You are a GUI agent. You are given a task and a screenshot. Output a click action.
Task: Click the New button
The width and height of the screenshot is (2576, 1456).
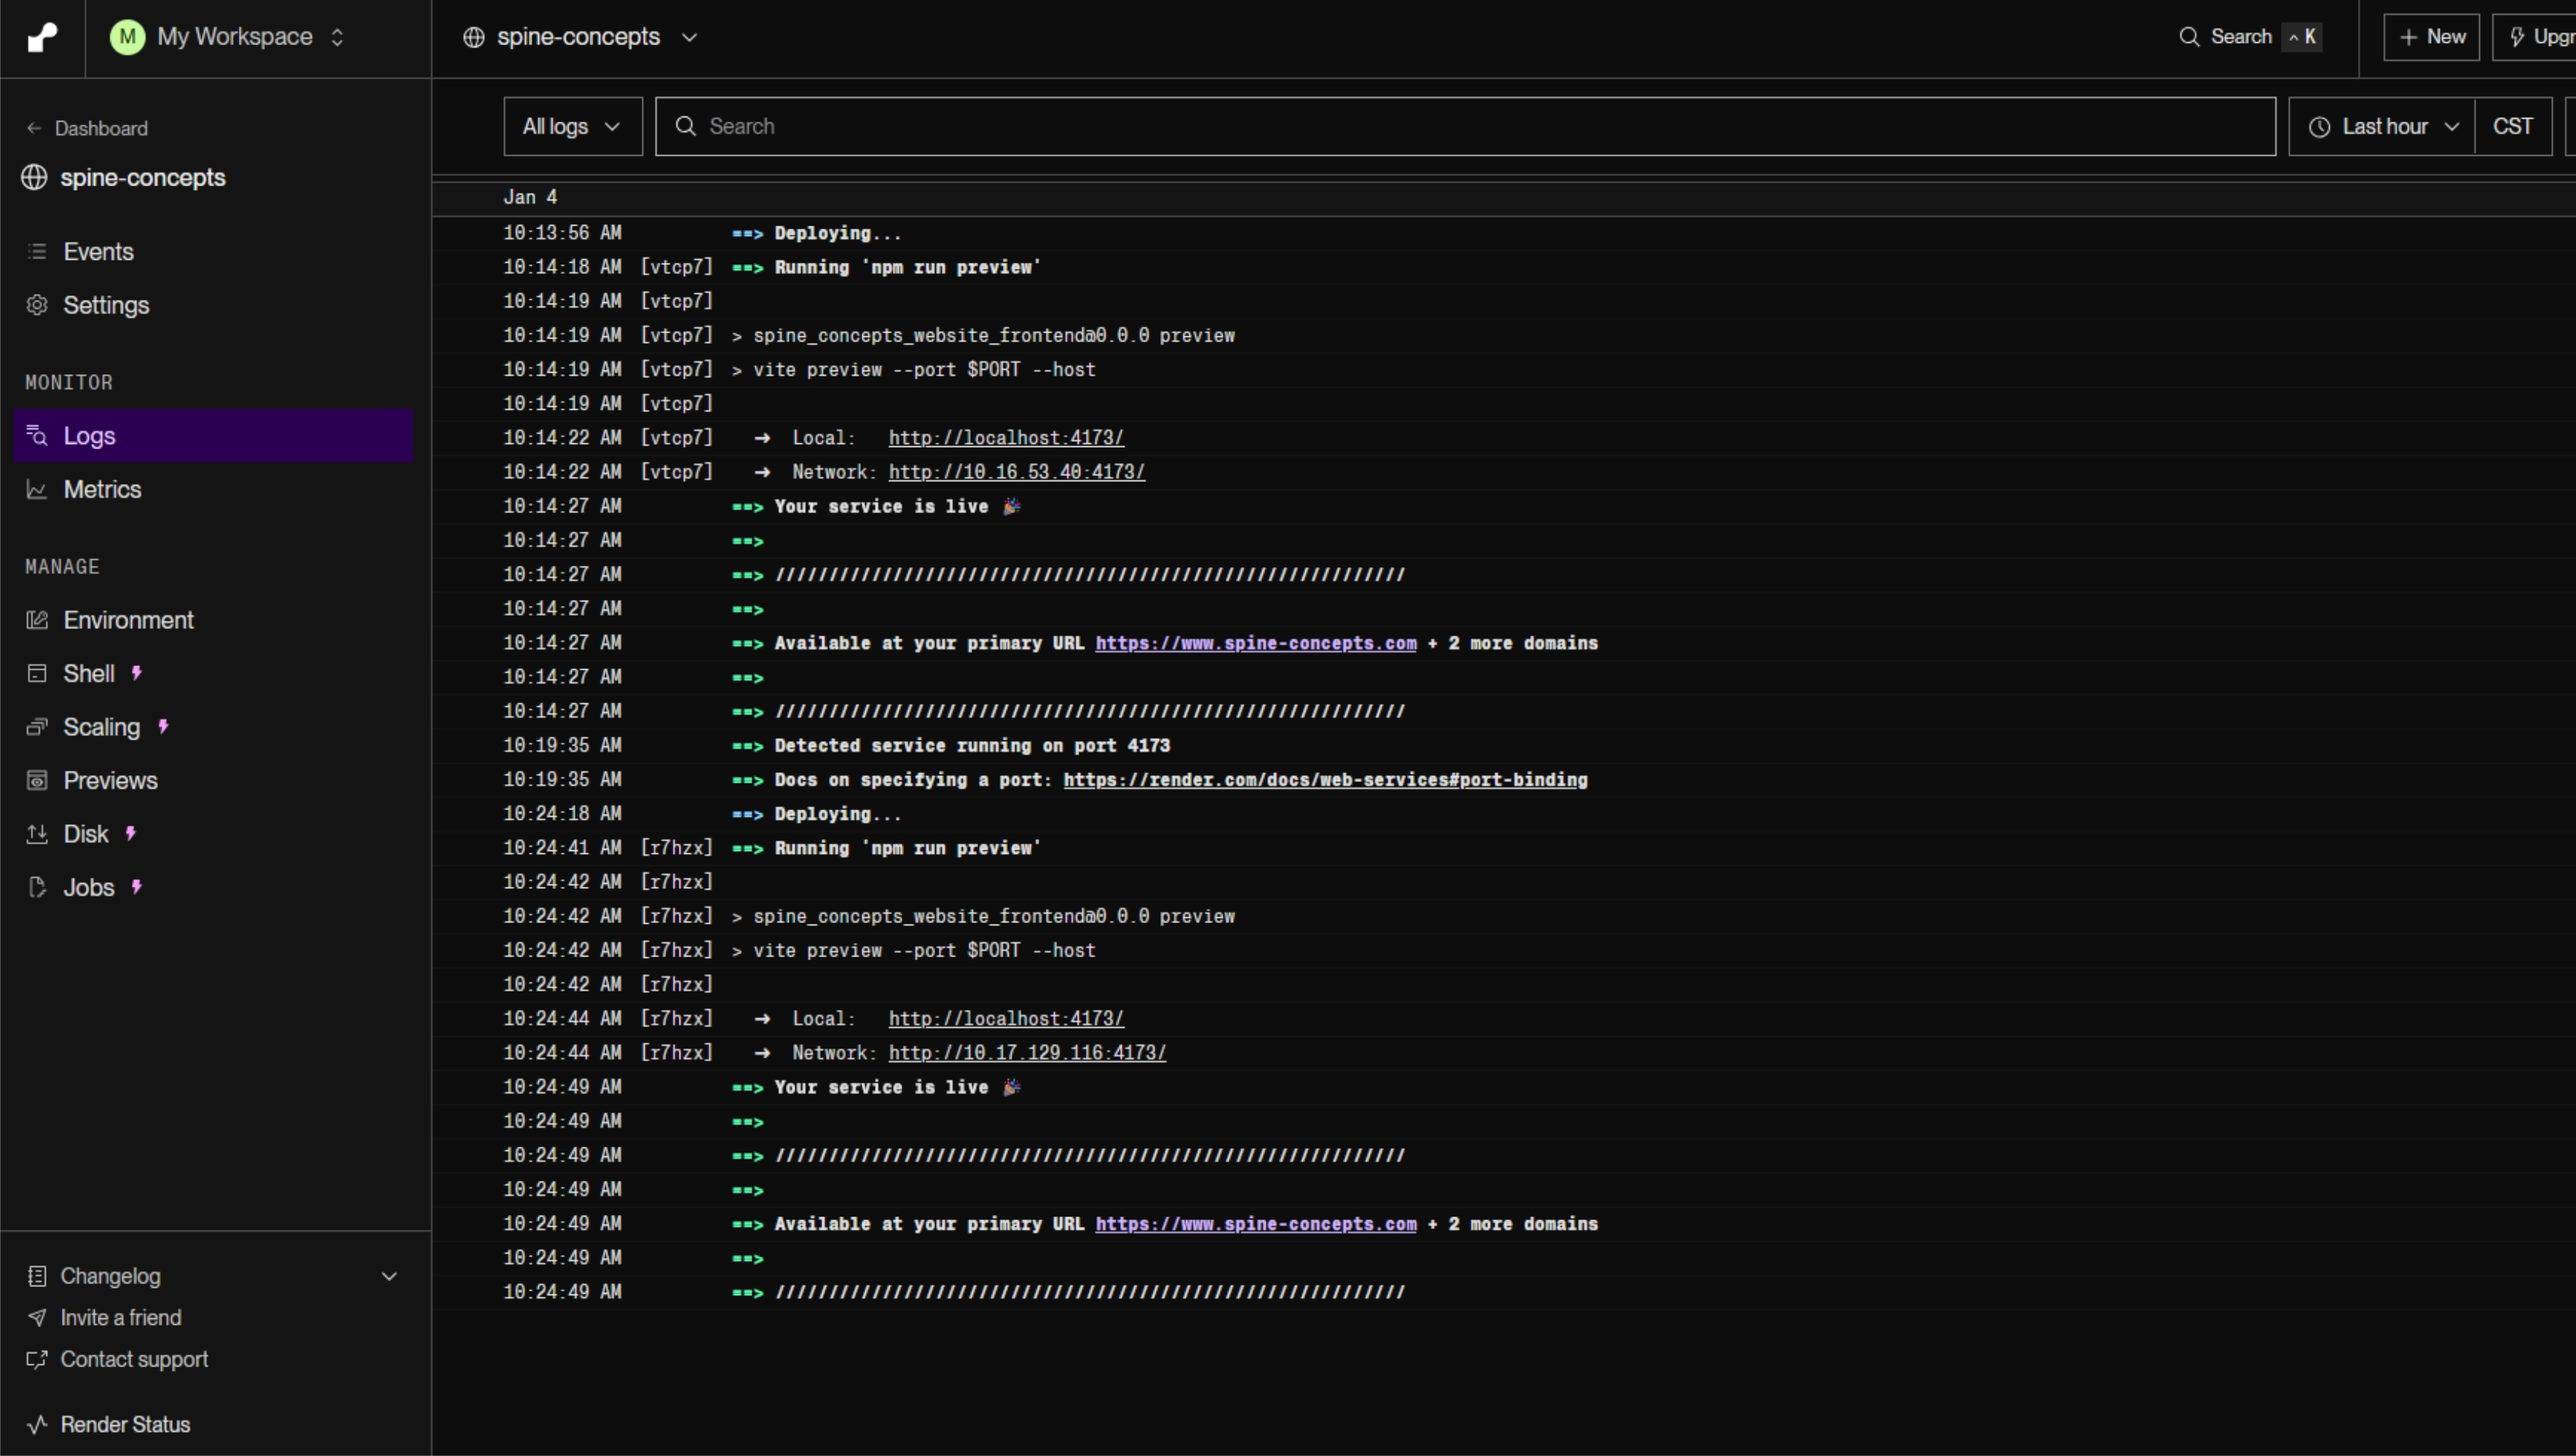coord(2431,36)
